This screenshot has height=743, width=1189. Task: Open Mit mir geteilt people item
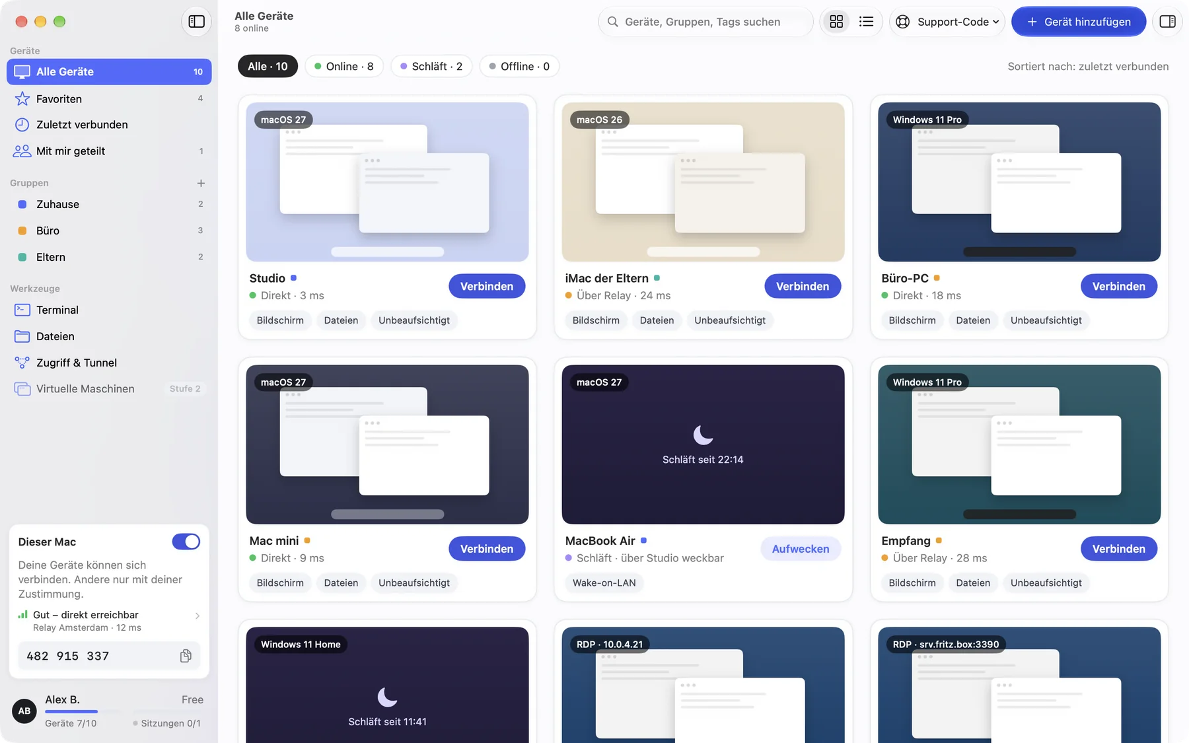(109, 151)
